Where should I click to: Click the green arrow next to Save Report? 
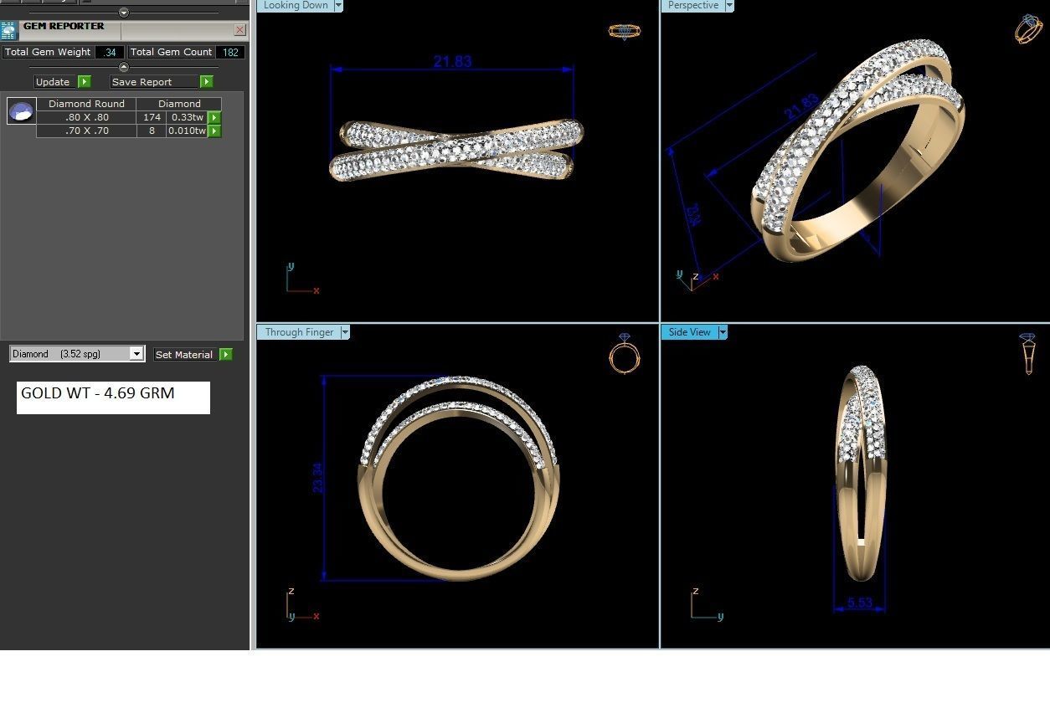click(207, 81)
